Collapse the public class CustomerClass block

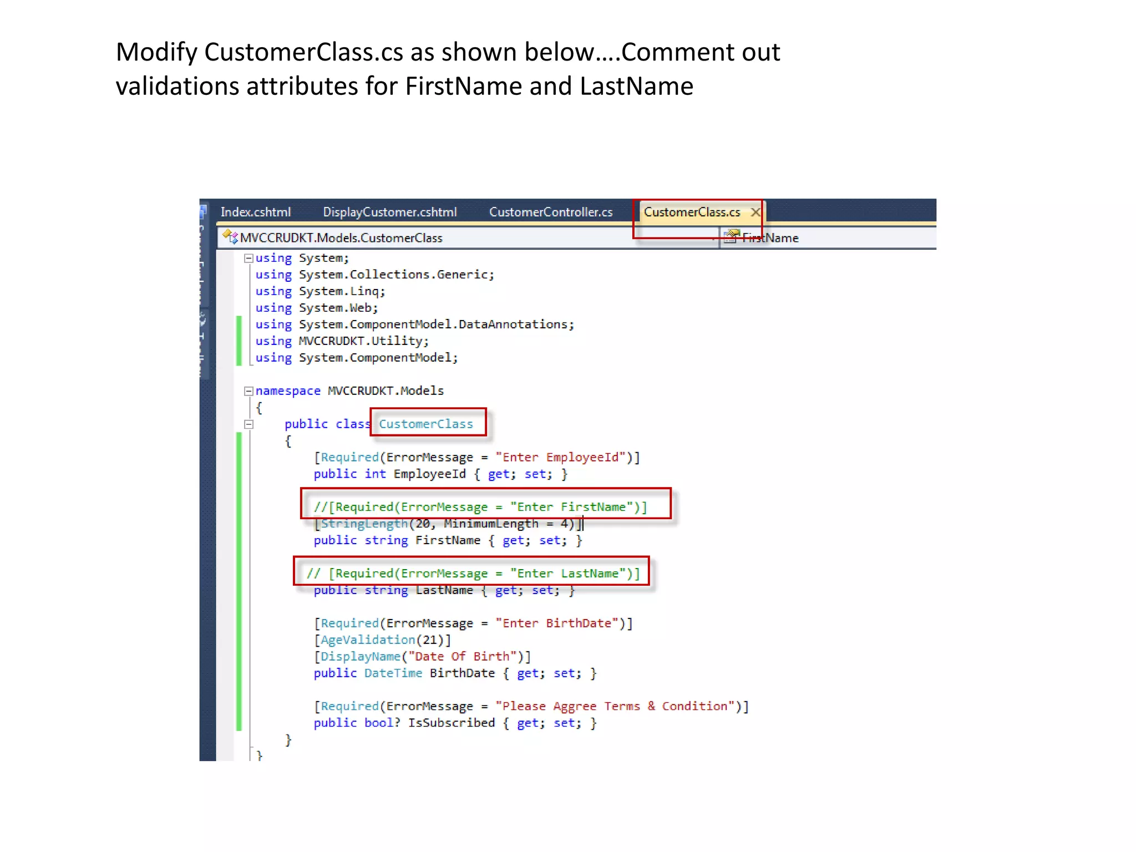pyautogui.click(x=248, y=424)
